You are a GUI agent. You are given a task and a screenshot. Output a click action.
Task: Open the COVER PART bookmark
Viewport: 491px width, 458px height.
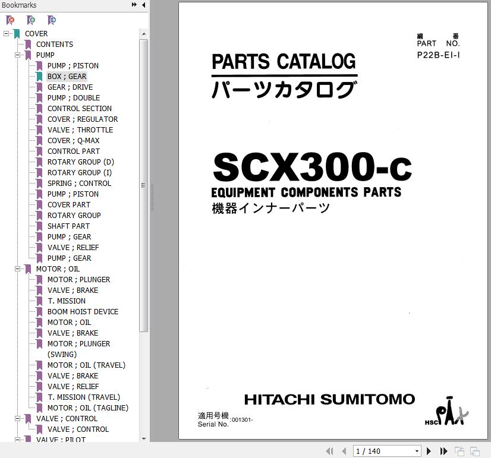(x=69, y=204)
